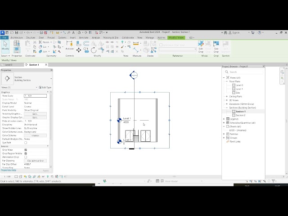
Task: Click the section head symbol in the drawing
Action: coord(134,75)
